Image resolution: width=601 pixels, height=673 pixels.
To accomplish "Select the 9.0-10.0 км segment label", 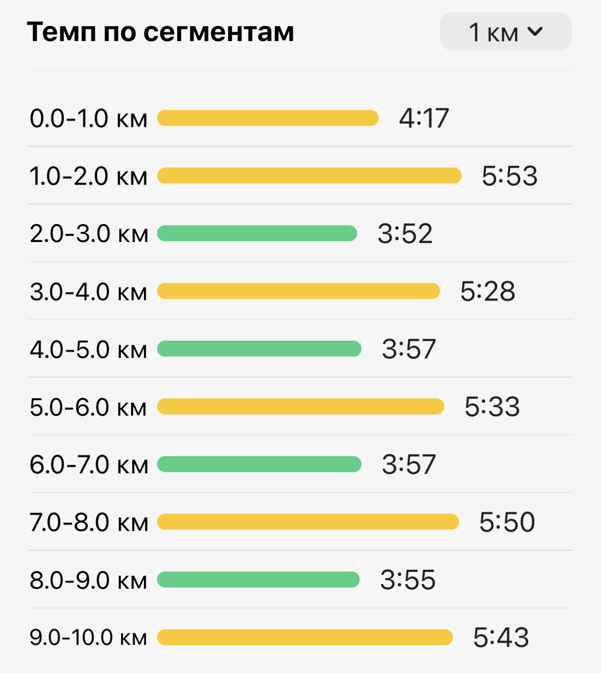I will pos(88,638).
